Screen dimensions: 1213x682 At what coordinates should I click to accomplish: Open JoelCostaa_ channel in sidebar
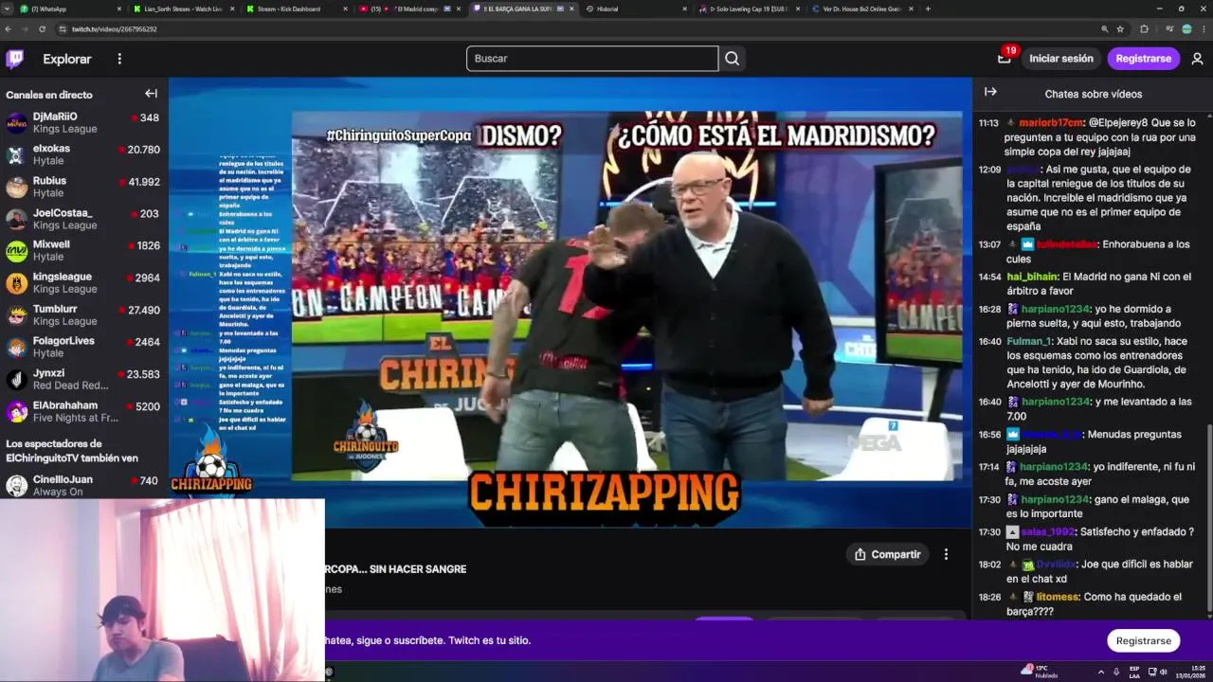83,219
